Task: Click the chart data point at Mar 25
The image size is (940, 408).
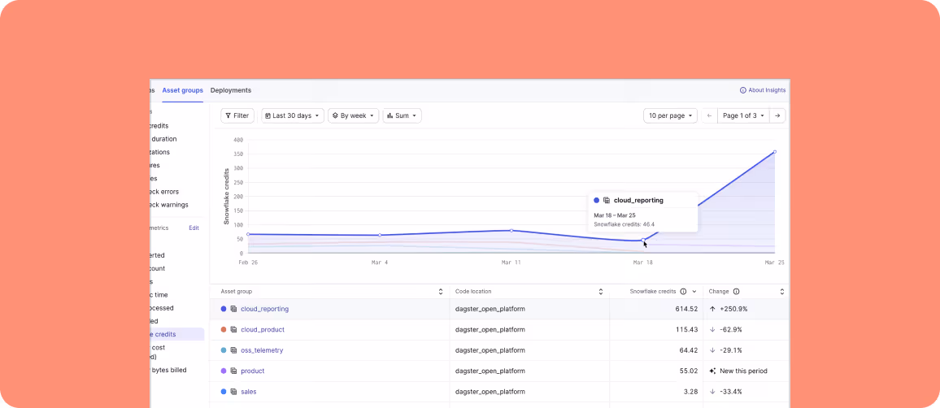Action: (775, 152)
